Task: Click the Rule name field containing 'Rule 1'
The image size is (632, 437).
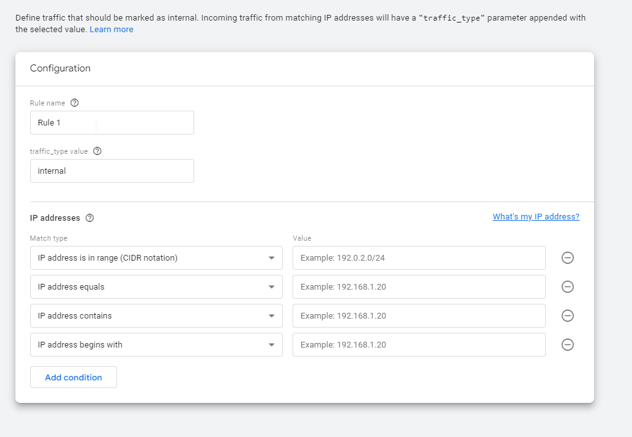Action: 112,123
